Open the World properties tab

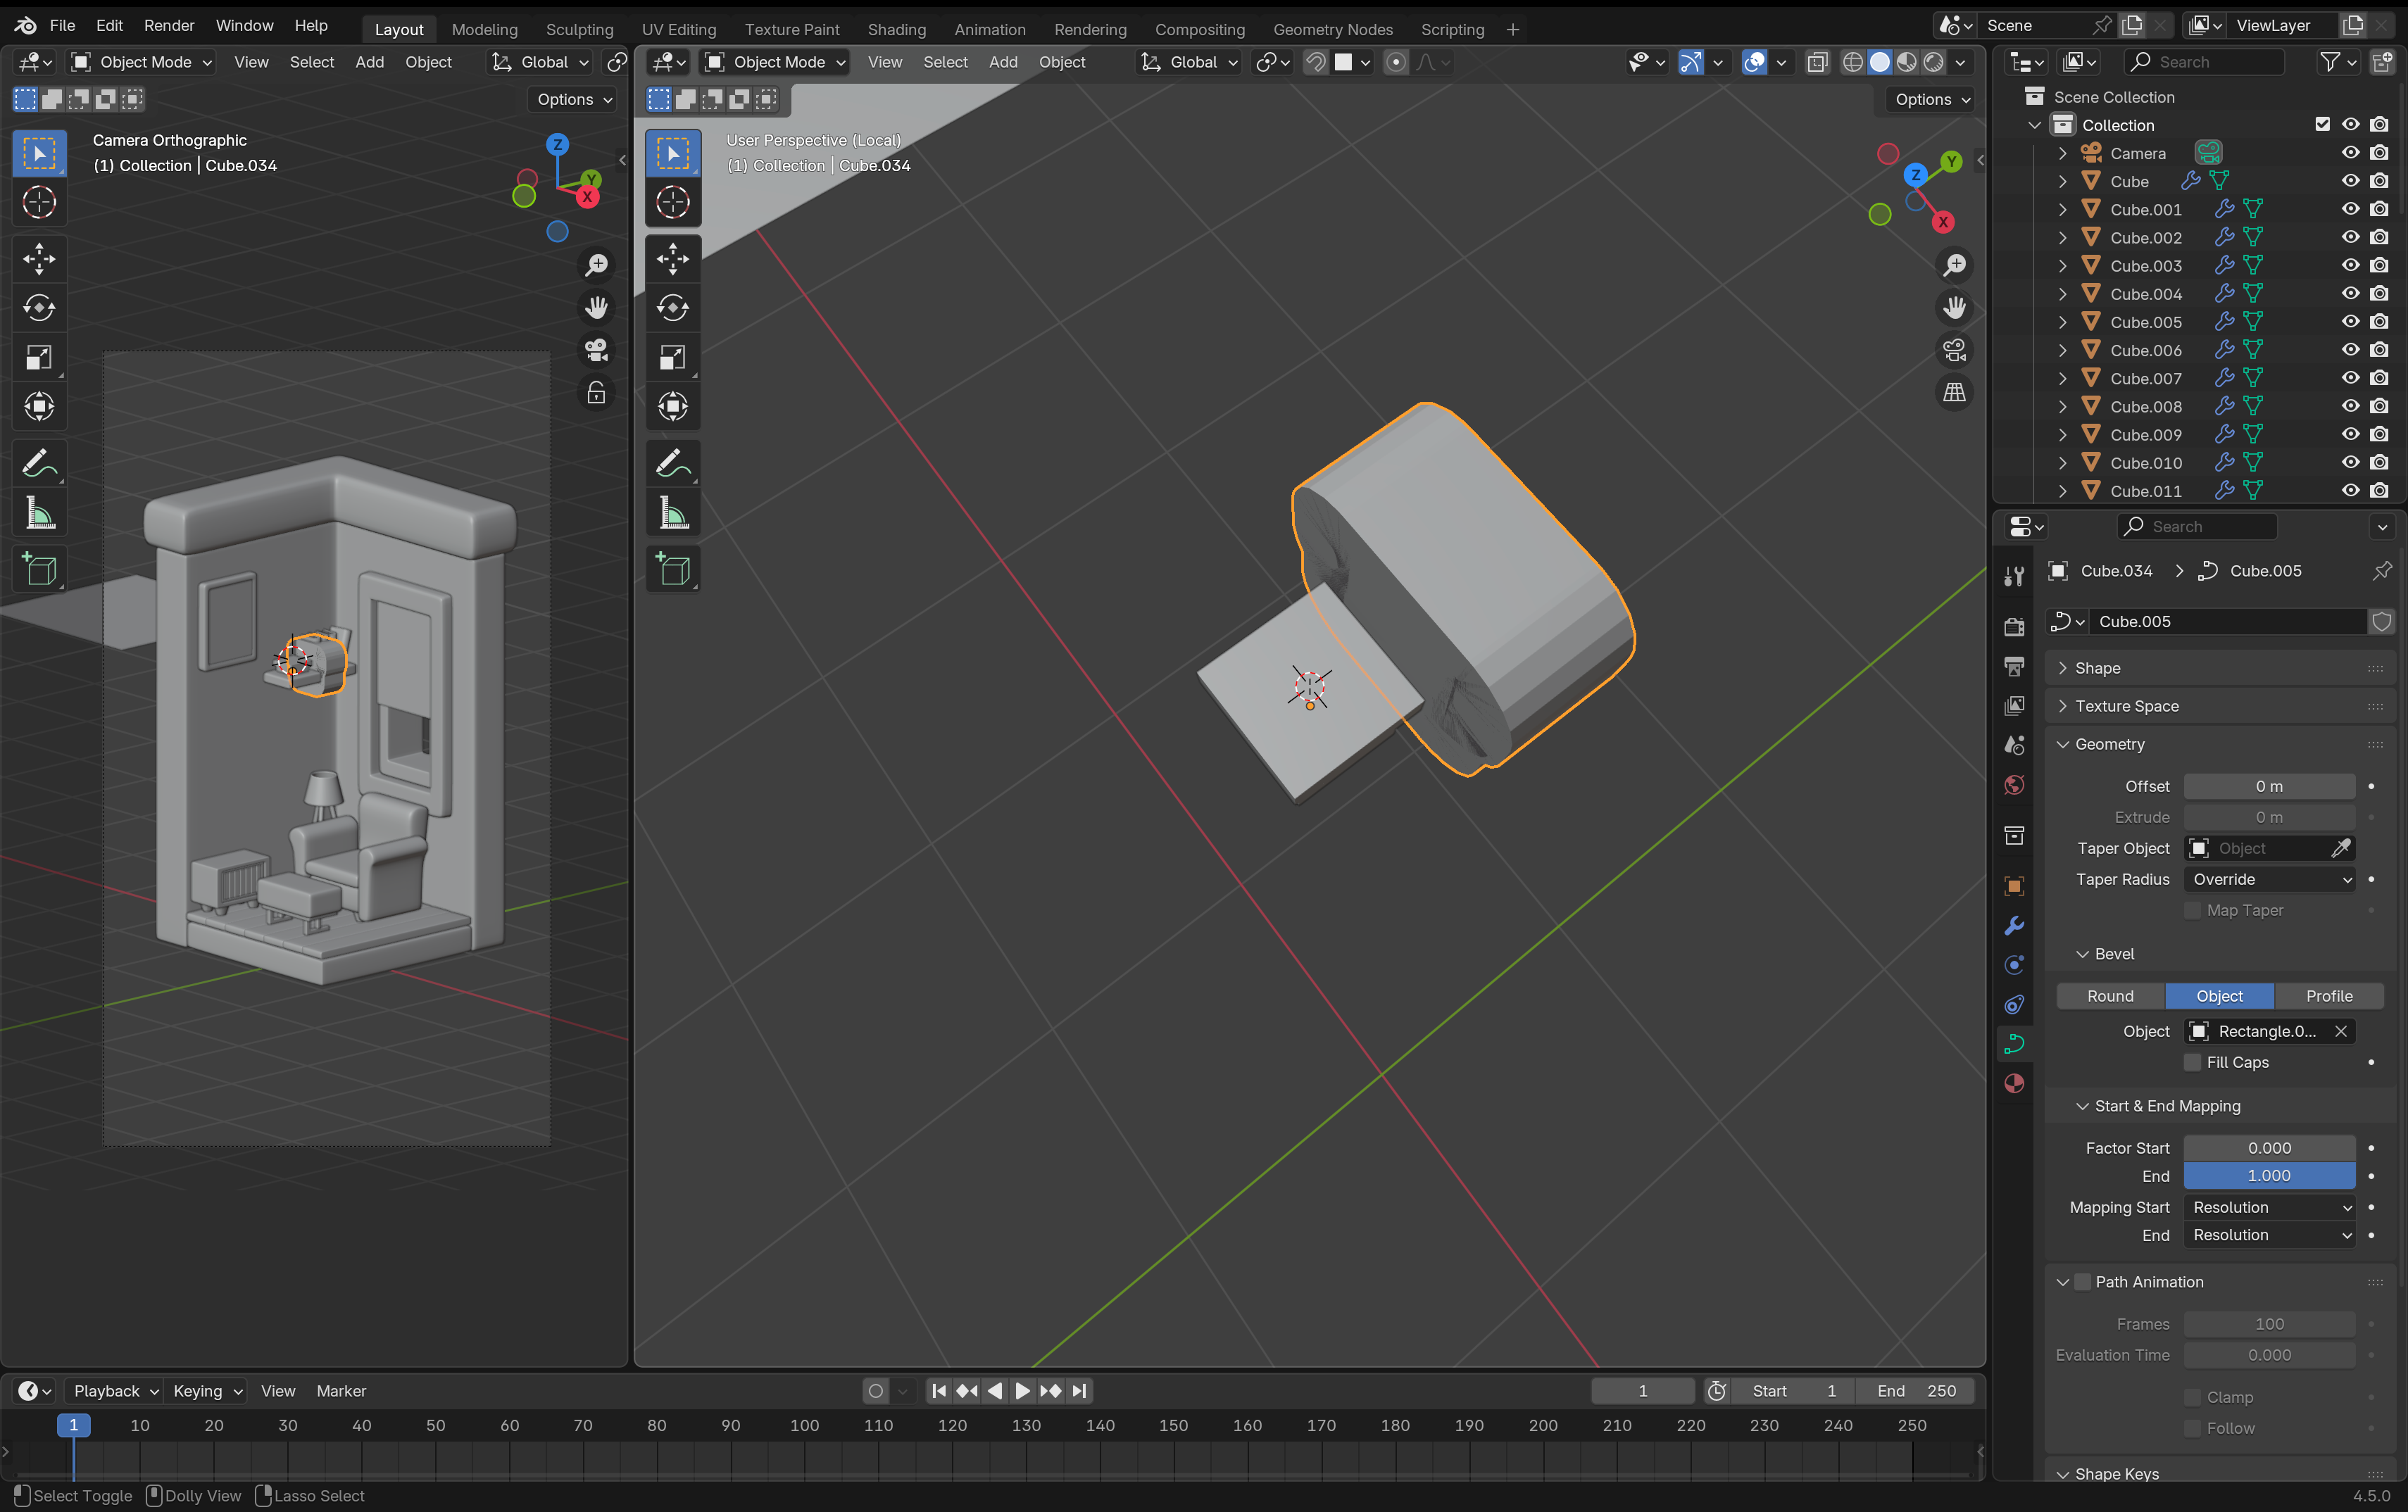[x=2014, y=785]
